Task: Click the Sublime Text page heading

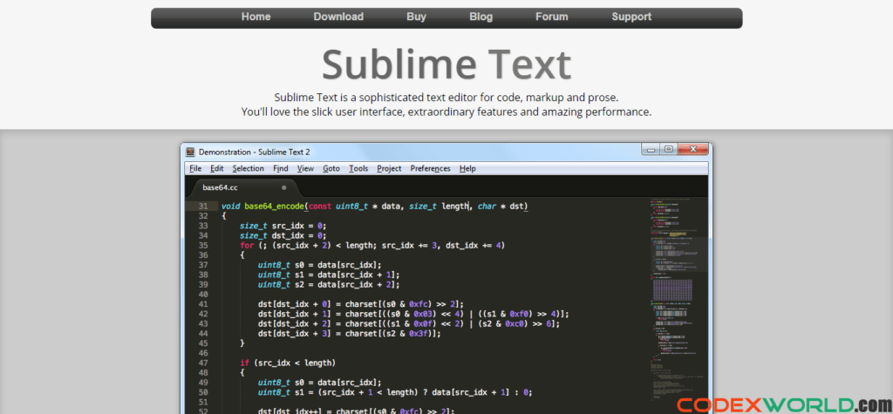Action: 446,64
